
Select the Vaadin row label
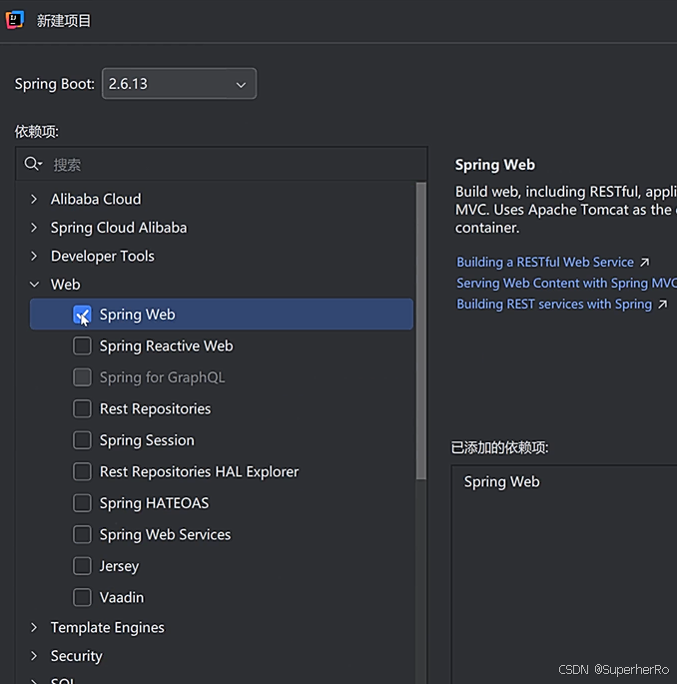[122, 597]
